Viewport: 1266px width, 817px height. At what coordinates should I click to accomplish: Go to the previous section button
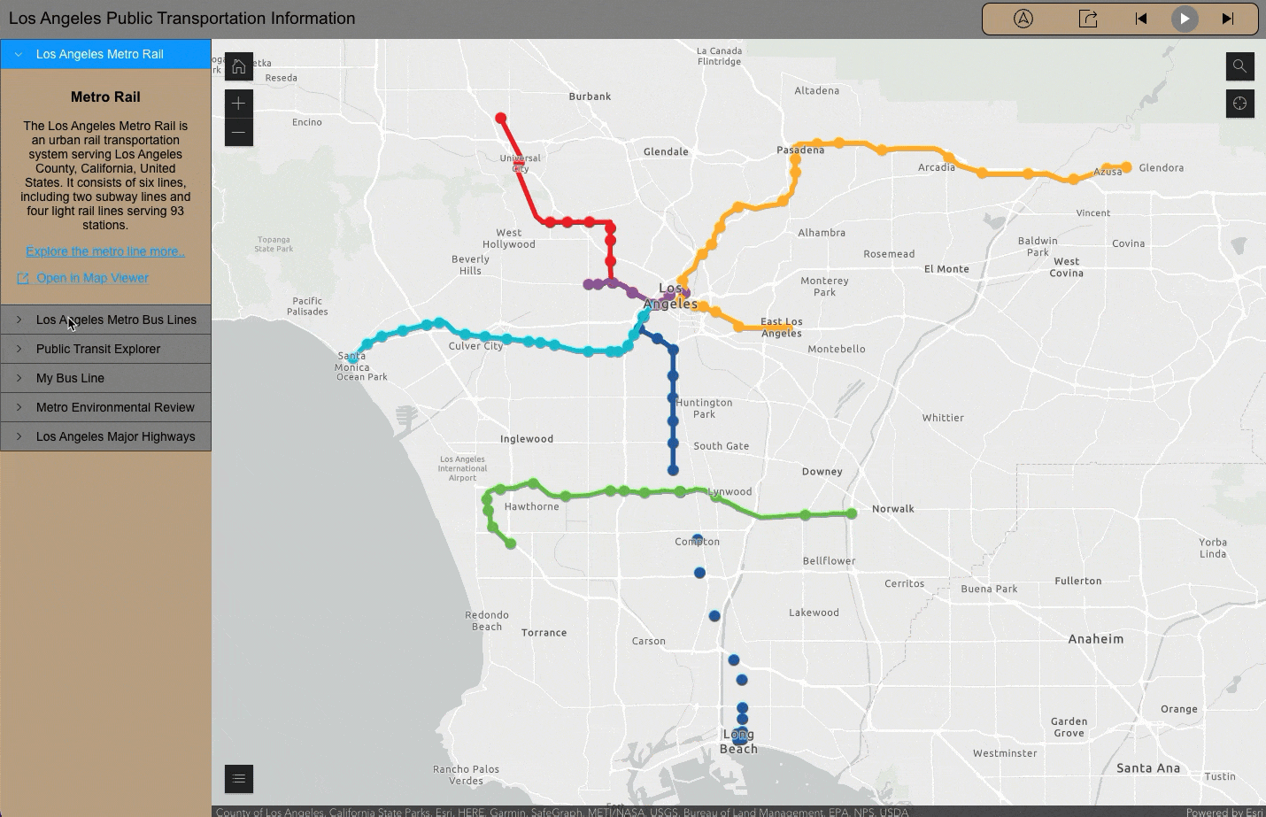tap(1141, 19)
